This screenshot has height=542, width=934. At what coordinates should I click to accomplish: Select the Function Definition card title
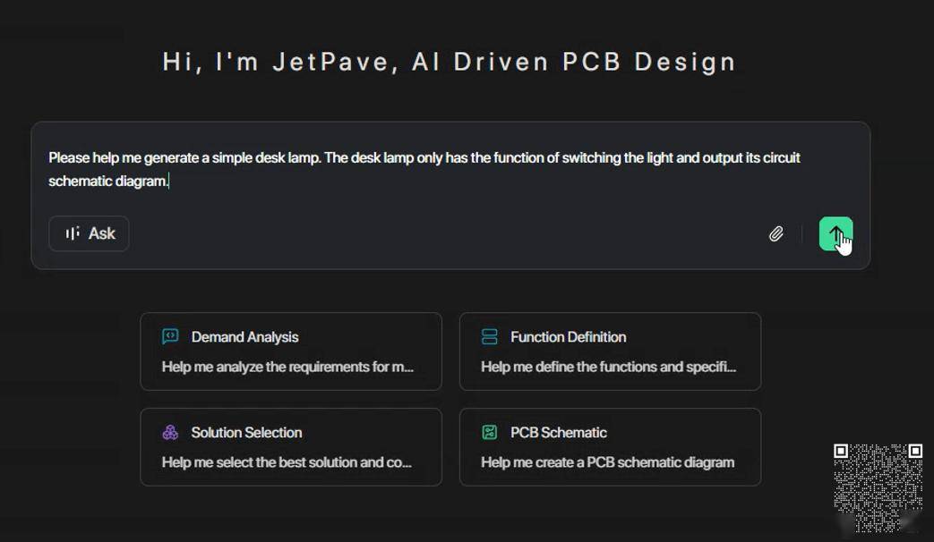point(568,337)
